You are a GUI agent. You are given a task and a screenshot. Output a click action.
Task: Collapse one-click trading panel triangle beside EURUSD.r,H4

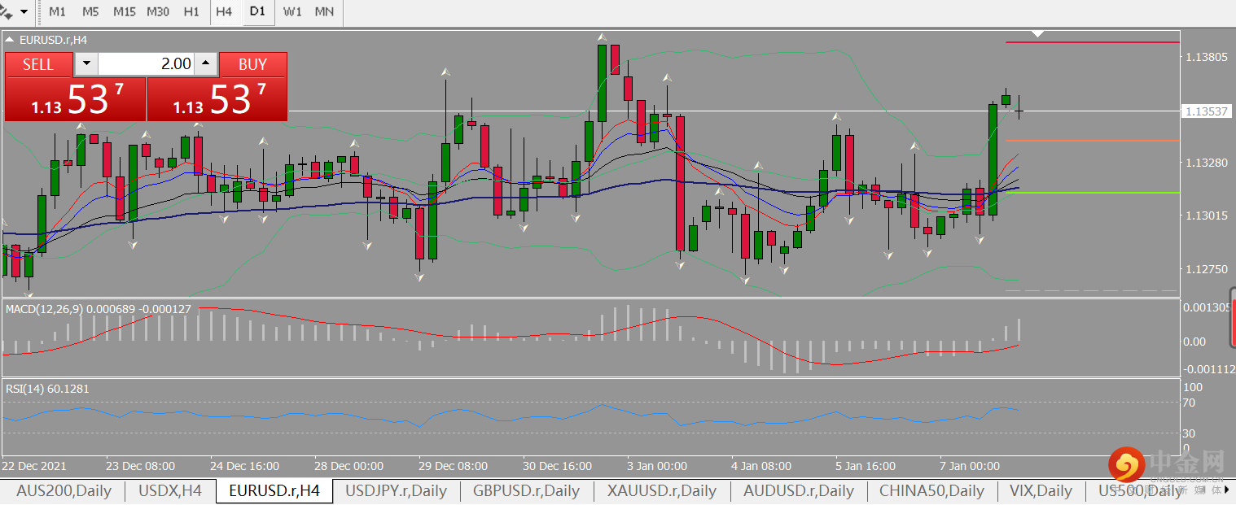(x=9, y=38)
